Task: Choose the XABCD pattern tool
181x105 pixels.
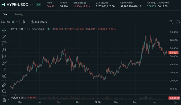Action: click(4, 50)
